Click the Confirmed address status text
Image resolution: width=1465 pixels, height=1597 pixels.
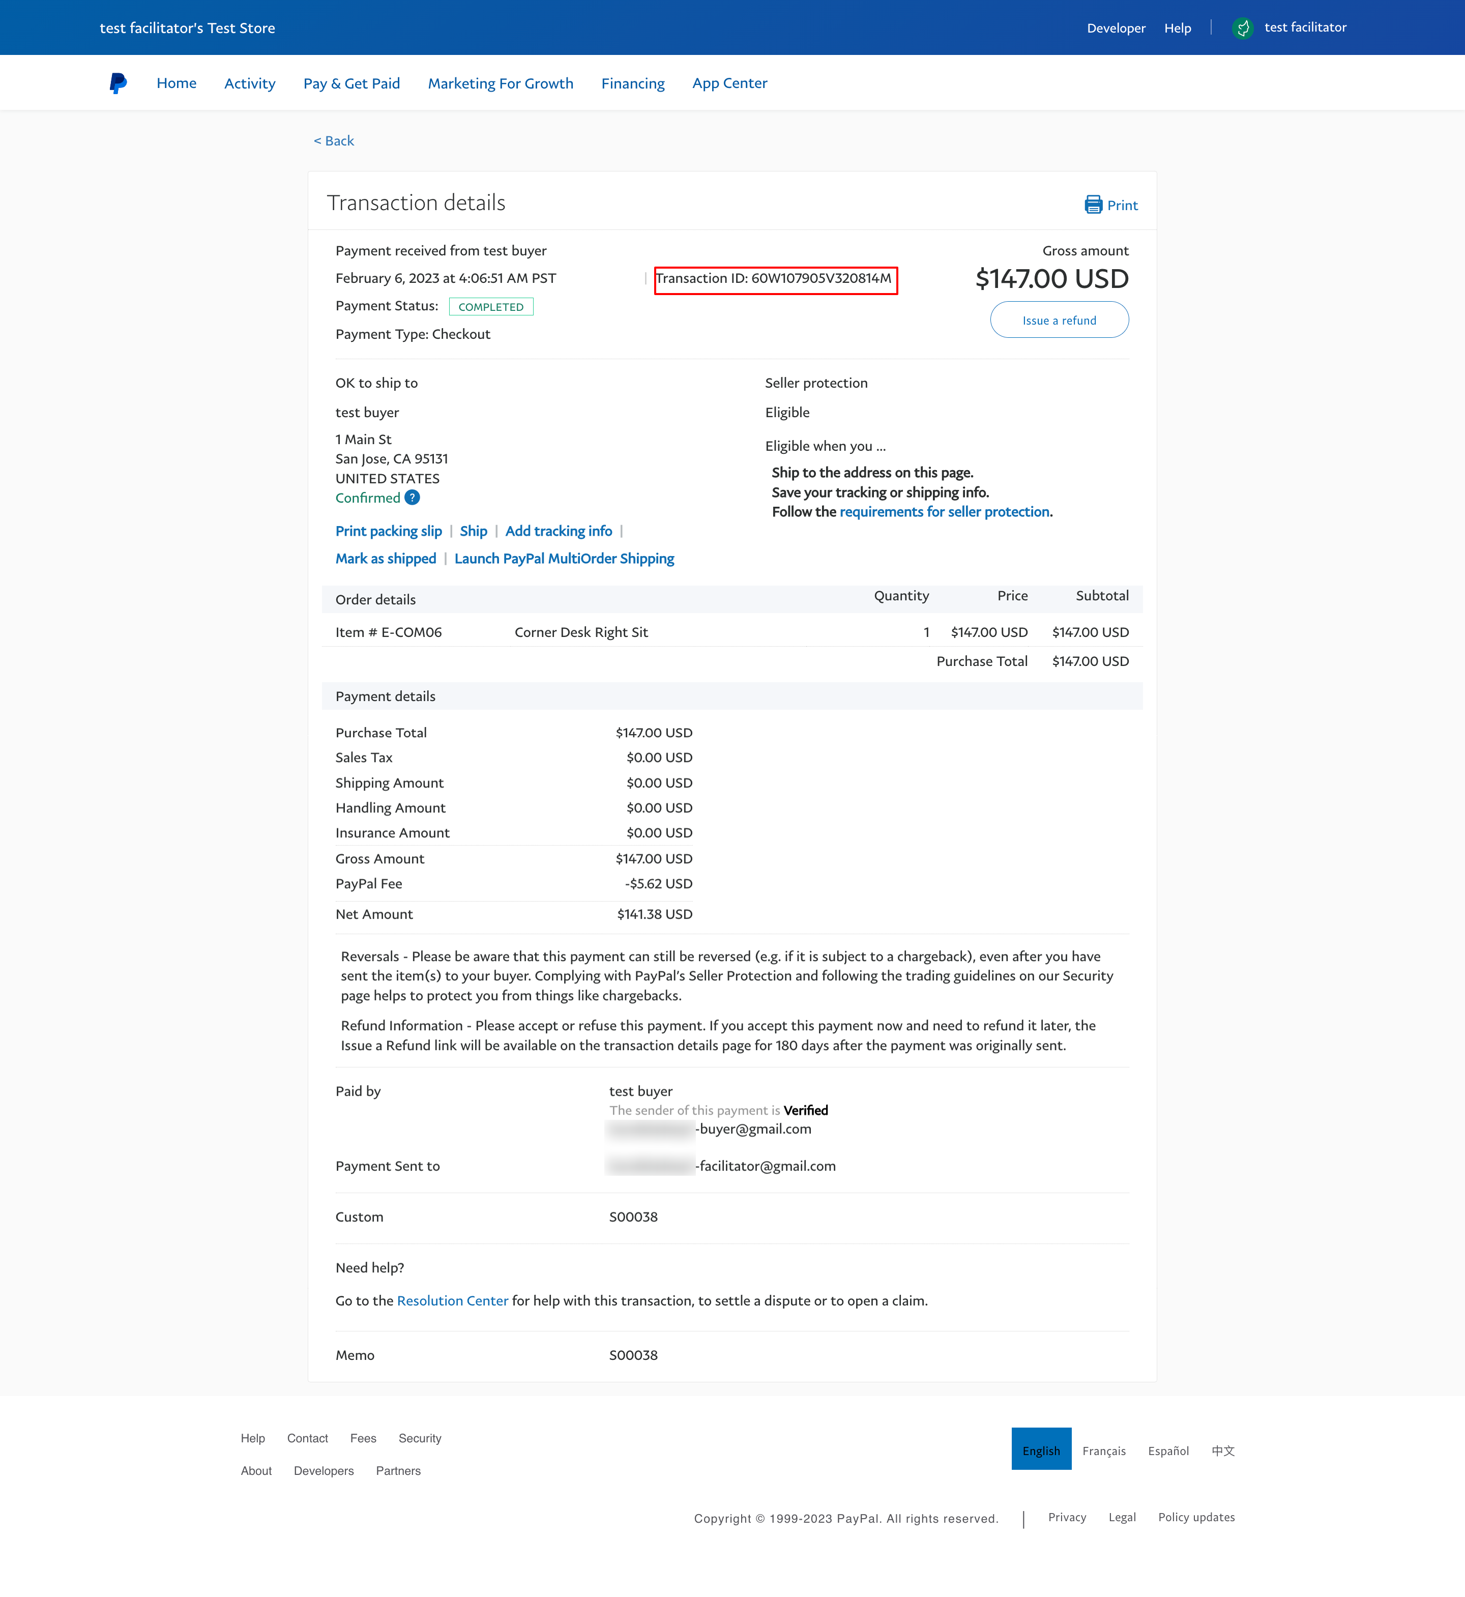pos(368,497)
